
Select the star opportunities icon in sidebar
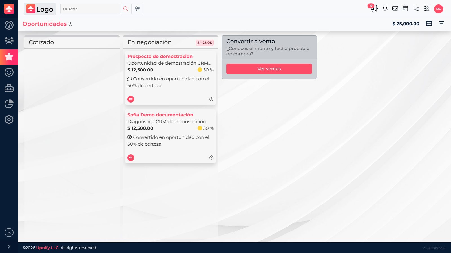[x=9, y=57]
